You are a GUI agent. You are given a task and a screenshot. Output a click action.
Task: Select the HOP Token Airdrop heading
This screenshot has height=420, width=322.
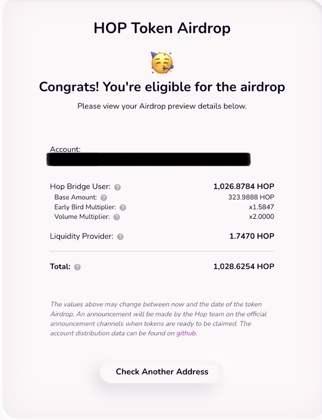pyautogui.click(x=162, y=28)
